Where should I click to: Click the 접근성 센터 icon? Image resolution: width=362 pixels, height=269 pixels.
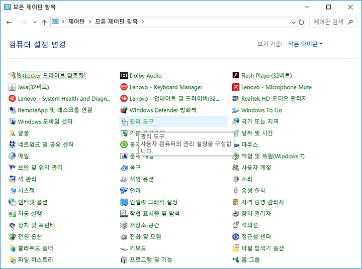pos(235,237)
